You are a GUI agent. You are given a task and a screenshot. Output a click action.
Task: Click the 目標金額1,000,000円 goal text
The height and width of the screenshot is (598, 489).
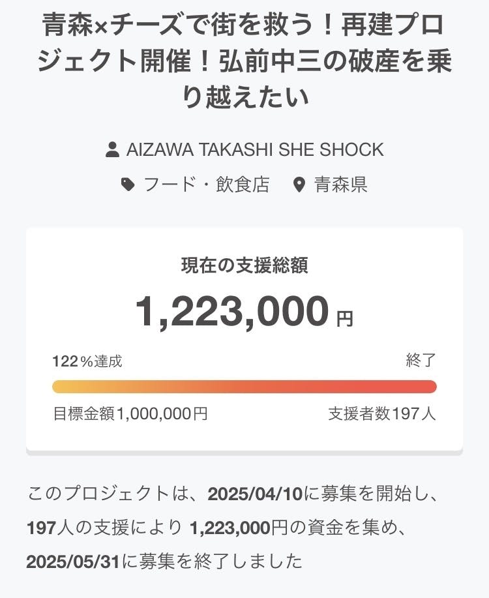130,413
